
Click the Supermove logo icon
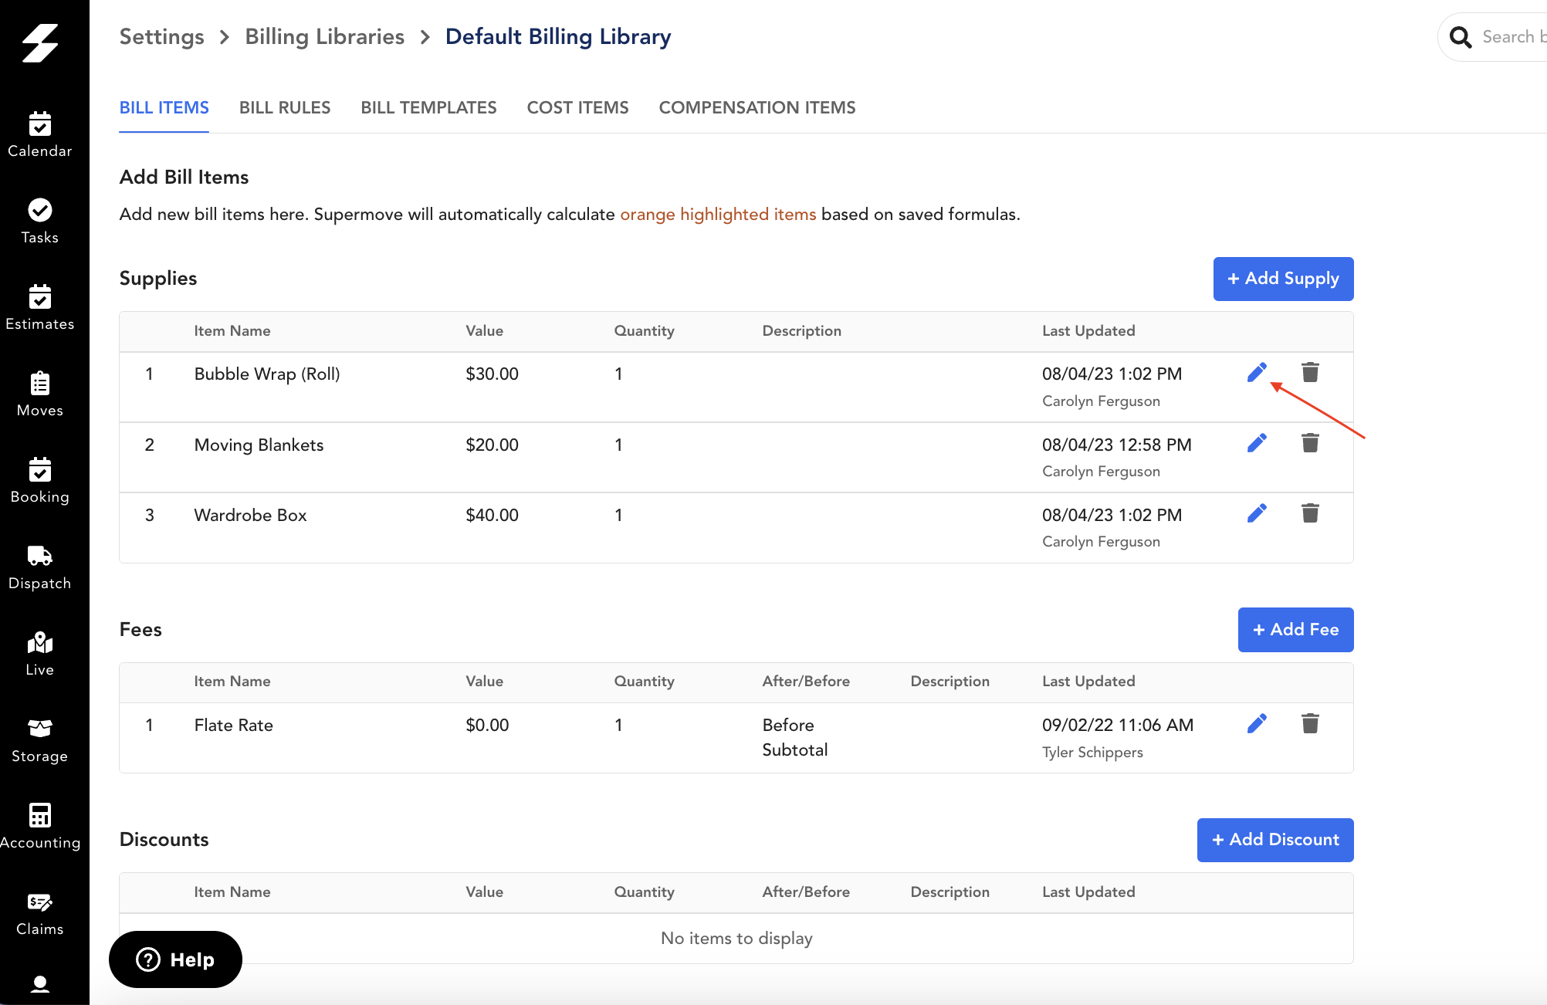pyautogui.click(x=40, y=42)
